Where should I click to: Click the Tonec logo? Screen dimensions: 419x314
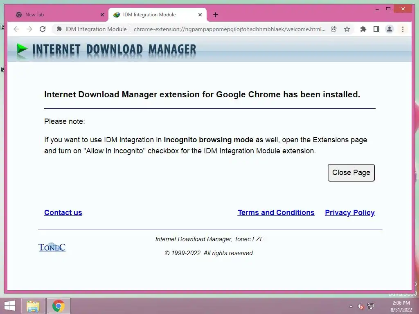(x=52, y=247)
